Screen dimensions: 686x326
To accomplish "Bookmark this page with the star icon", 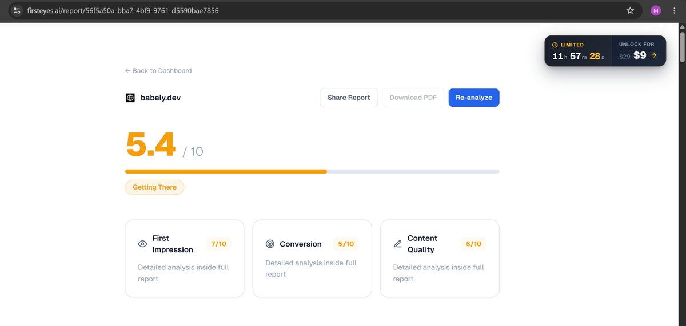I will point(630,10).
